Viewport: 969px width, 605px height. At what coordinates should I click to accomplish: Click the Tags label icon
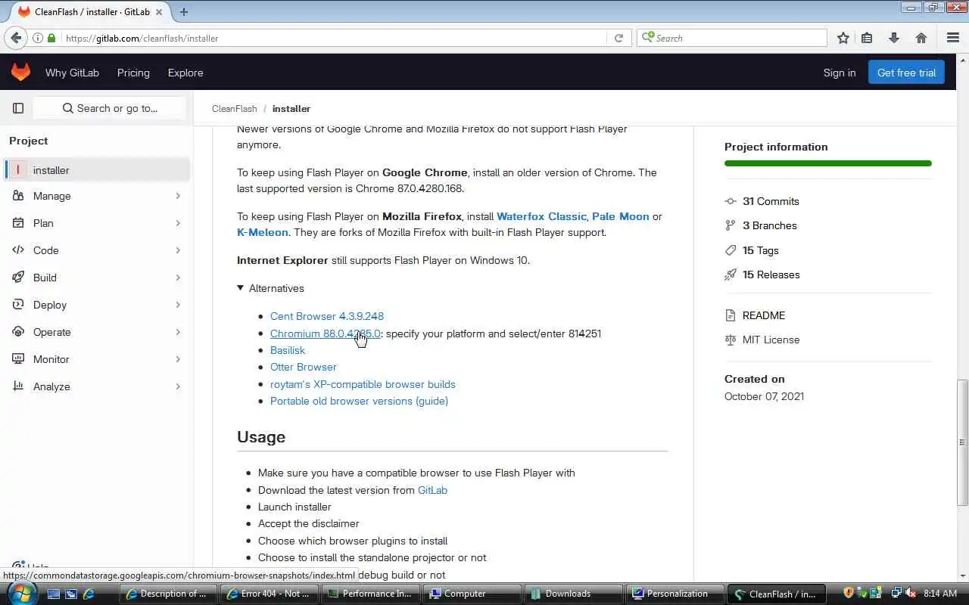[x=731, y=250]
